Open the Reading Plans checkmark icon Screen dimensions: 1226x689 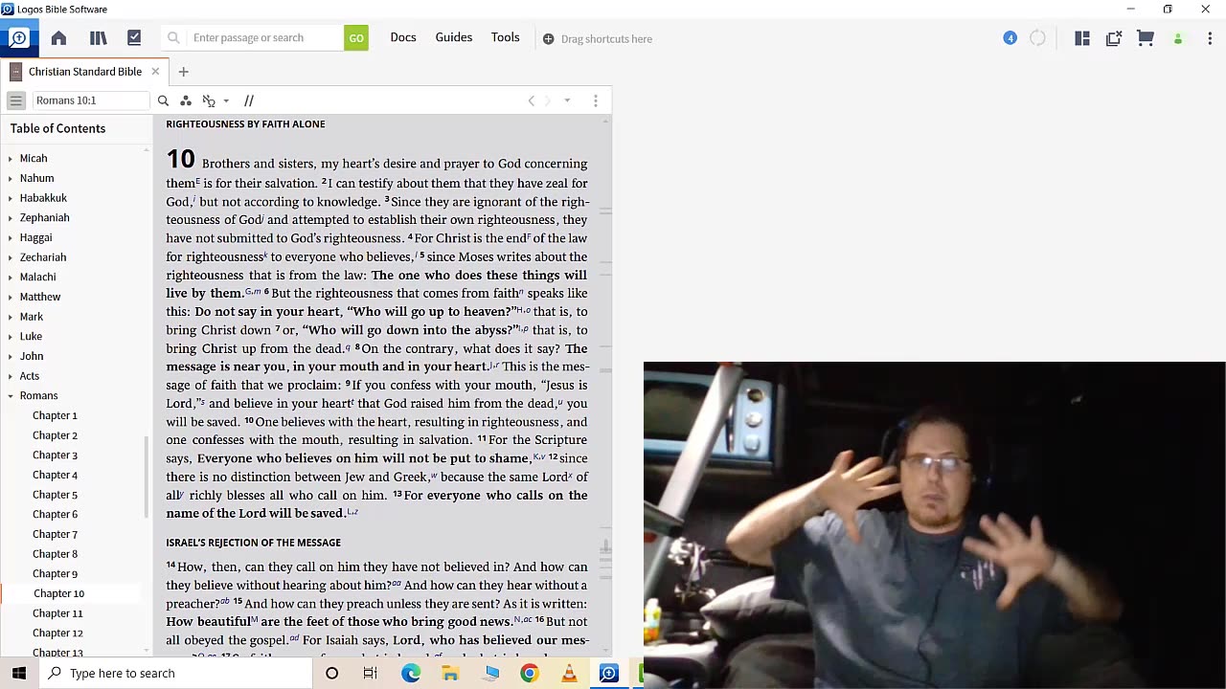(134, 38)
